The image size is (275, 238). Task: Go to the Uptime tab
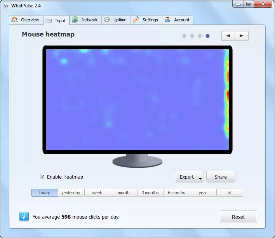(116, 20)
